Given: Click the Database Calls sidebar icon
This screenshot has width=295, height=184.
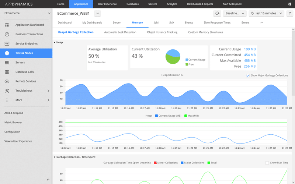Looking at the screenshot, I should (x=7, y=72).
